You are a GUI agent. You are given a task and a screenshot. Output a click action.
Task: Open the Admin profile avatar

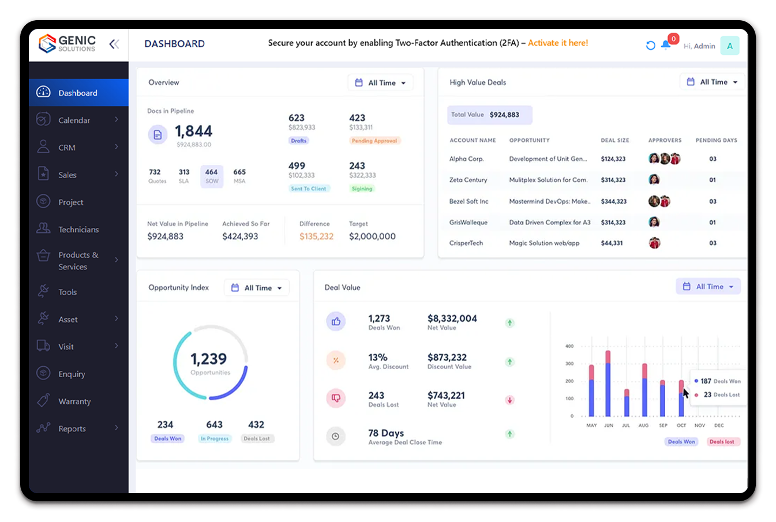click(x=729, y=46)
